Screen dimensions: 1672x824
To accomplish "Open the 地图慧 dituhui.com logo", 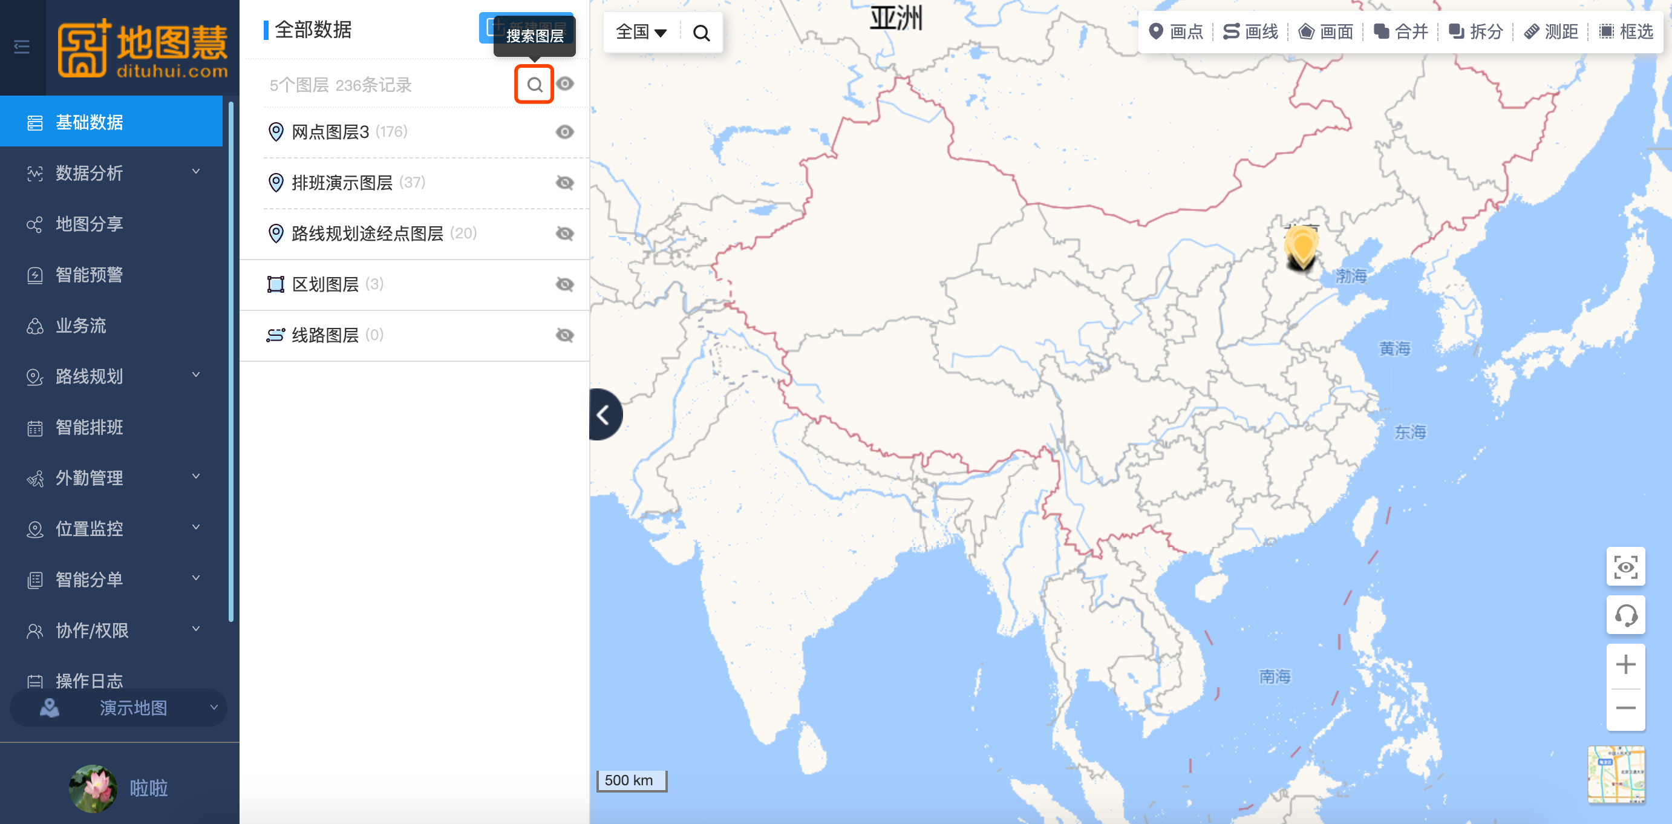I will [x=143, y=48].
